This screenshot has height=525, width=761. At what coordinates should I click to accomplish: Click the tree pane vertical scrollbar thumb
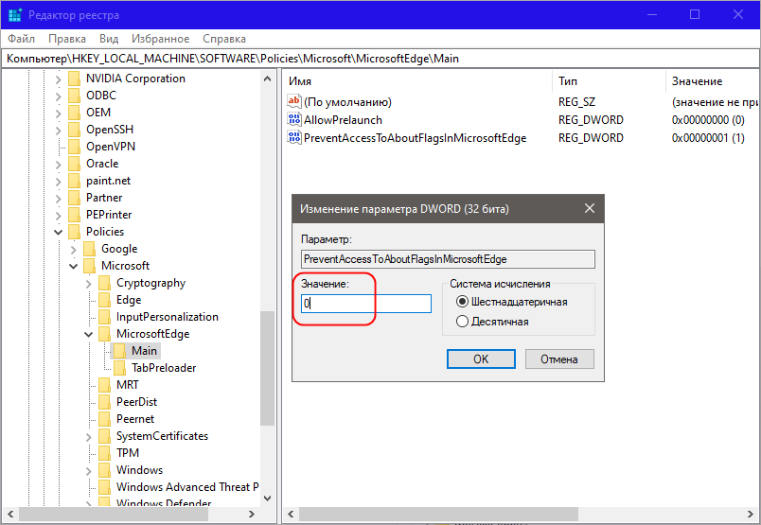[267, 369]
